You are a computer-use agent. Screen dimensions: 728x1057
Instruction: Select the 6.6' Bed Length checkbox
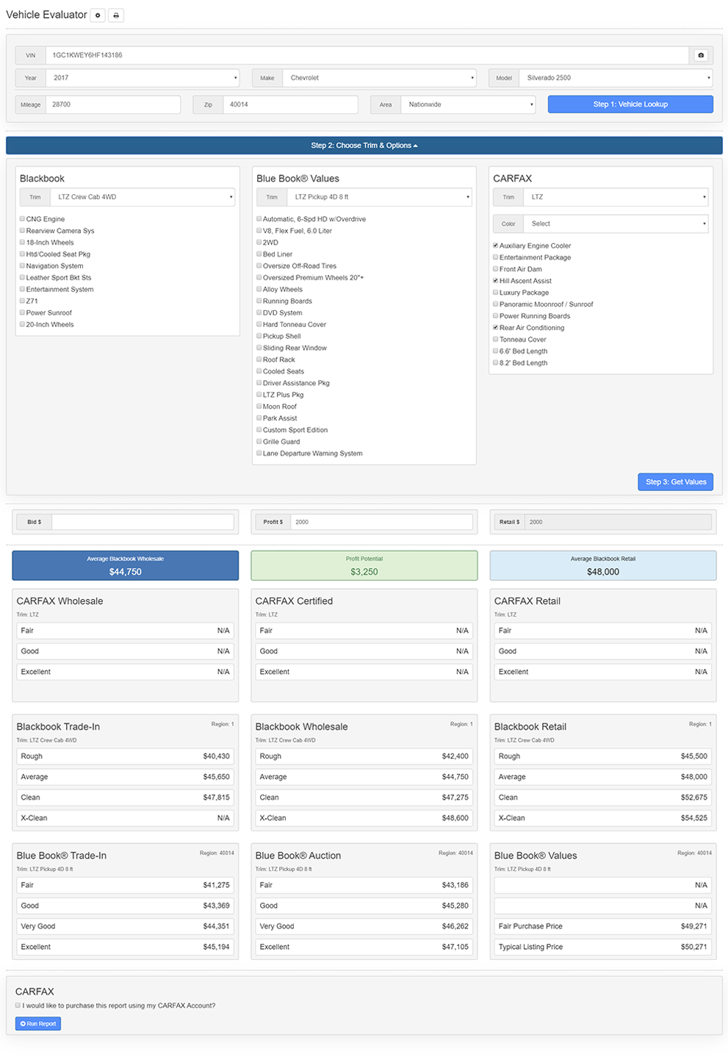tap(496, 351)
